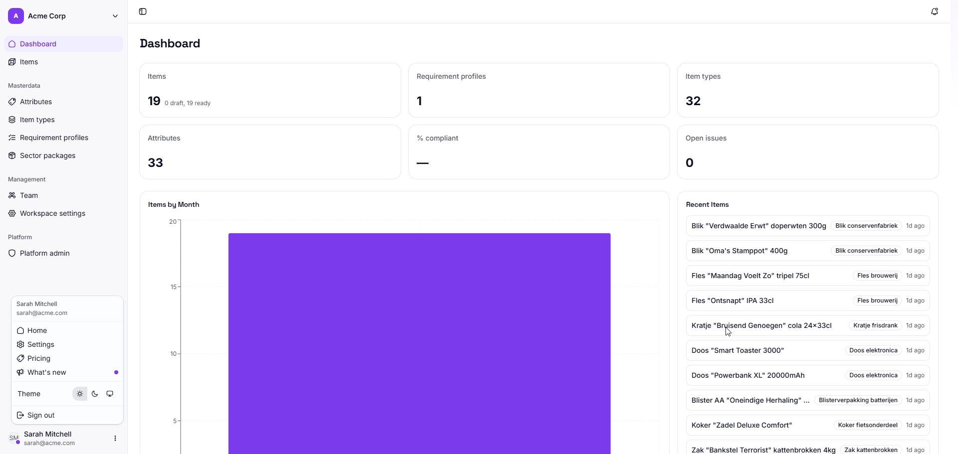This screenshot has width=958, height=454.
Task: Open Items in the sidebar
Action: pos(63,62)
